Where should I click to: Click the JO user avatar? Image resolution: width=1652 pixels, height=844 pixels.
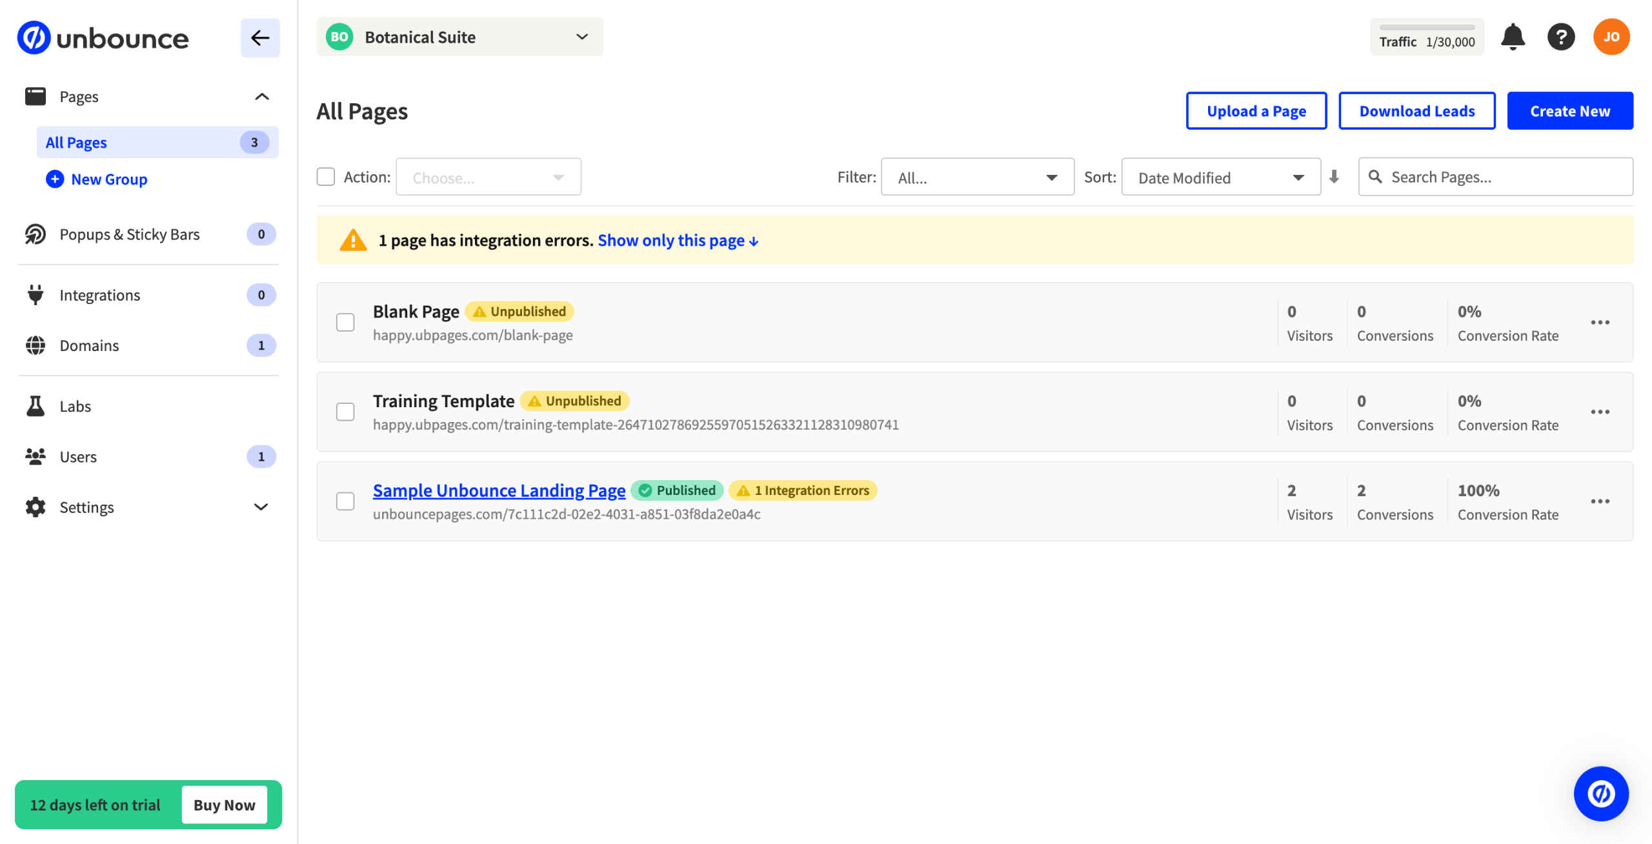coord(1611,37)
